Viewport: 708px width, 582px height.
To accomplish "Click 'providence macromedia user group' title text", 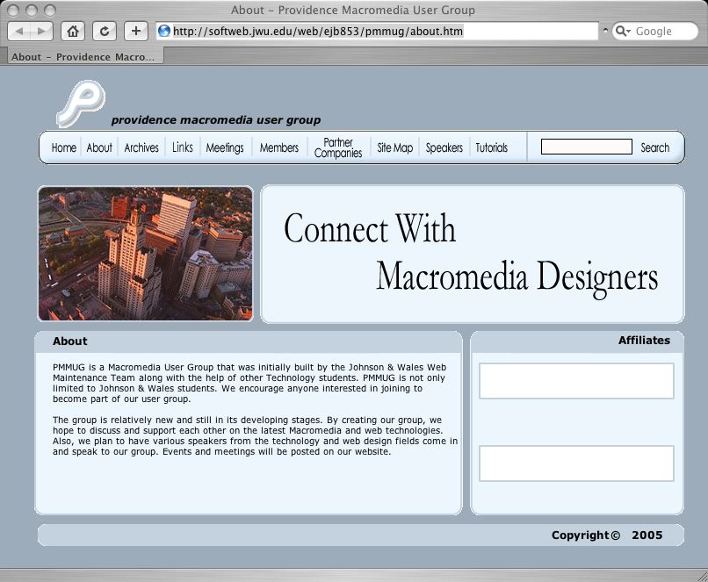I will click(216, 120).
